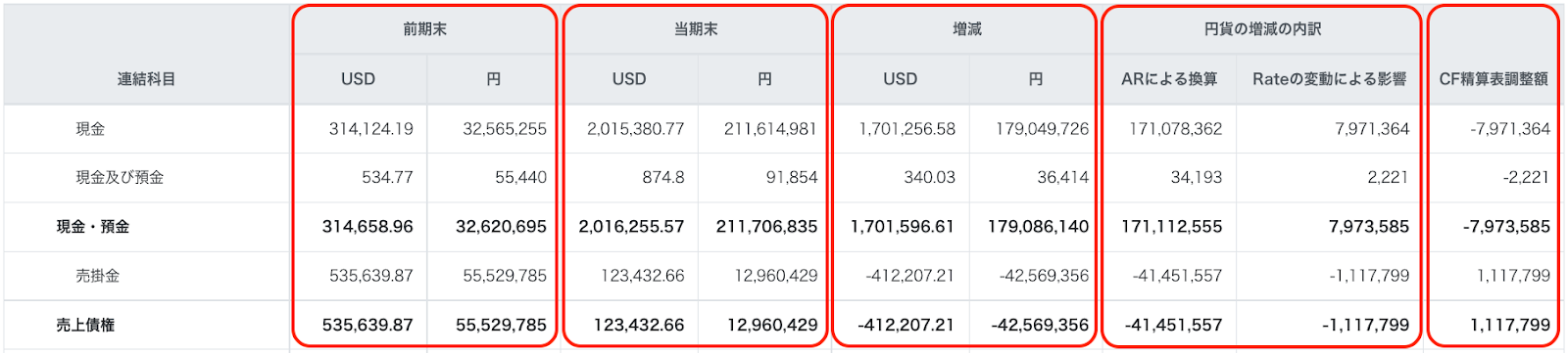This screenshot has width=1568, height=353.
Task: Click the CF精算表調整額 column header
Action: 1494,79
